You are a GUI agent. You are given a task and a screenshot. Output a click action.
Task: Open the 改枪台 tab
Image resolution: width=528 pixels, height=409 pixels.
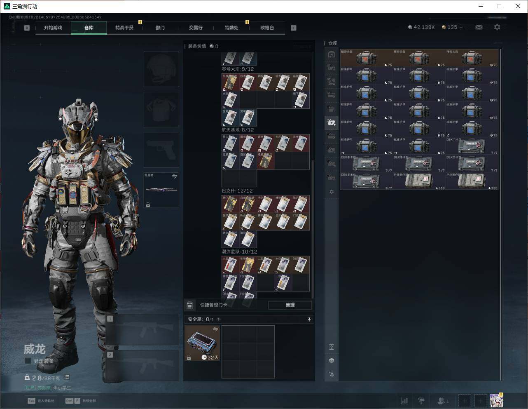click(267, 28)
